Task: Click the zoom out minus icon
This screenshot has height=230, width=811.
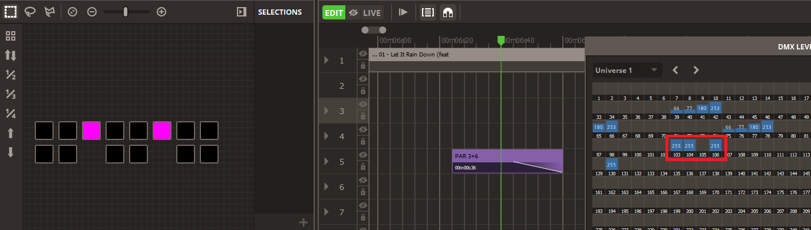Action: pos(92,12)
